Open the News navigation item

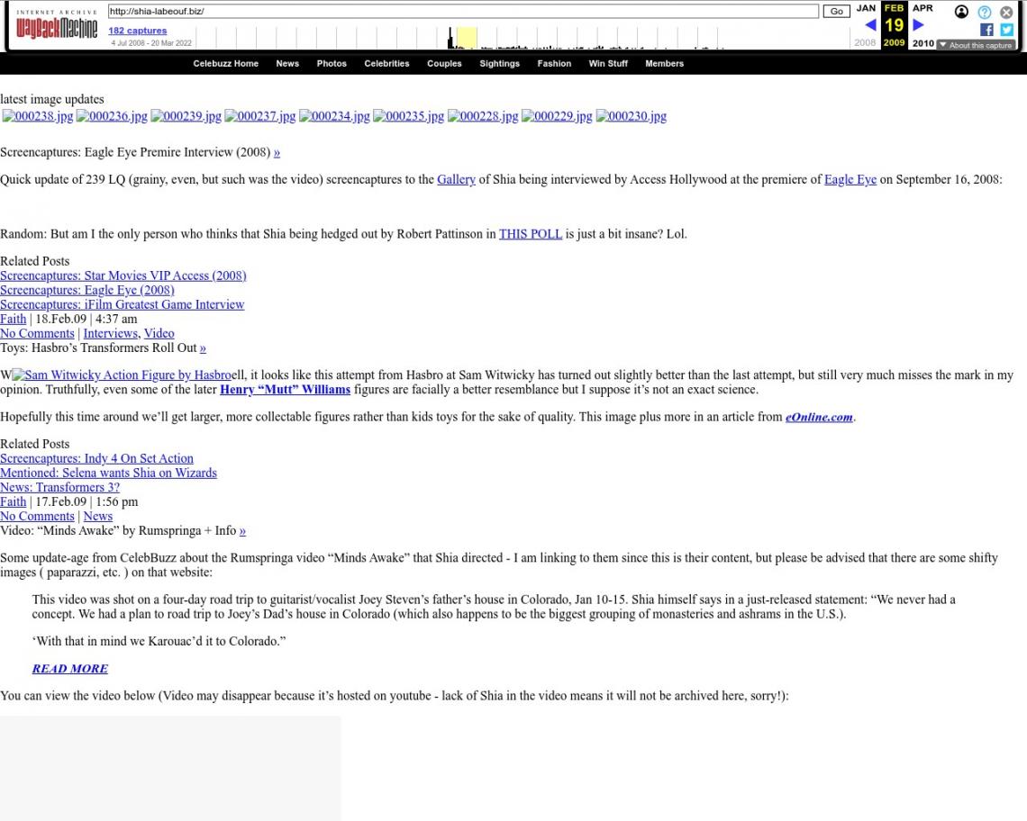[287, 64]
